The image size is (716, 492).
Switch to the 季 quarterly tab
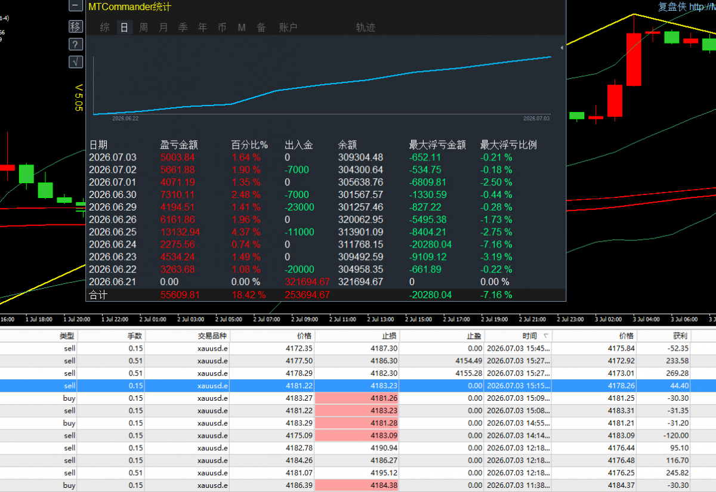pyautogui.click(x=183, y=27)
